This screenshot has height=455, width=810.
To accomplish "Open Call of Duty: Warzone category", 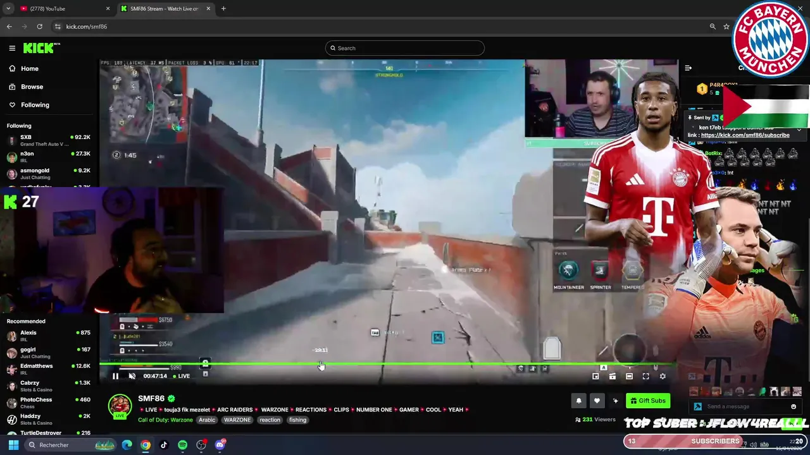I will 165,420.
